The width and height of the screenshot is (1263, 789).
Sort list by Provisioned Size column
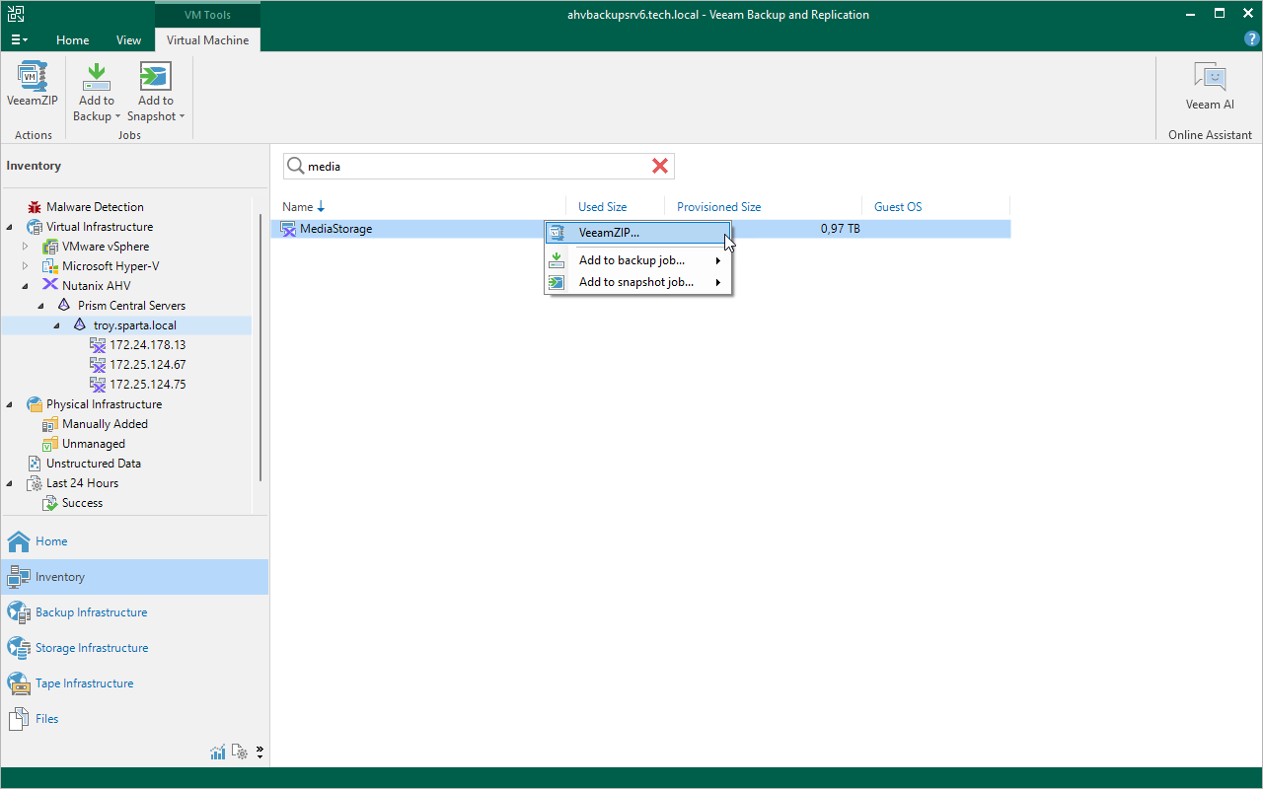pyautogui.click(x=763, y=207)
